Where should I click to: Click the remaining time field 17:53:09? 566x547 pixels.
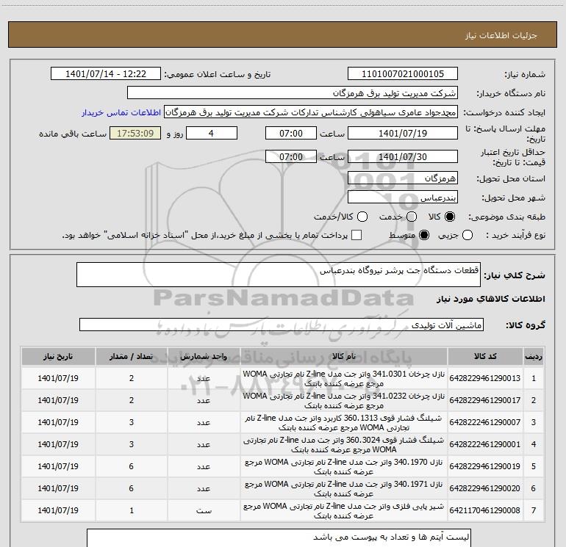point(135,133)
